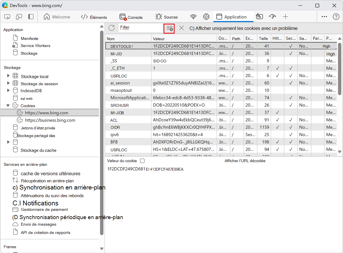Switch to the Sources tab
Image resolution: width=343 pixels, height=253 pixels.
(167, 17)
